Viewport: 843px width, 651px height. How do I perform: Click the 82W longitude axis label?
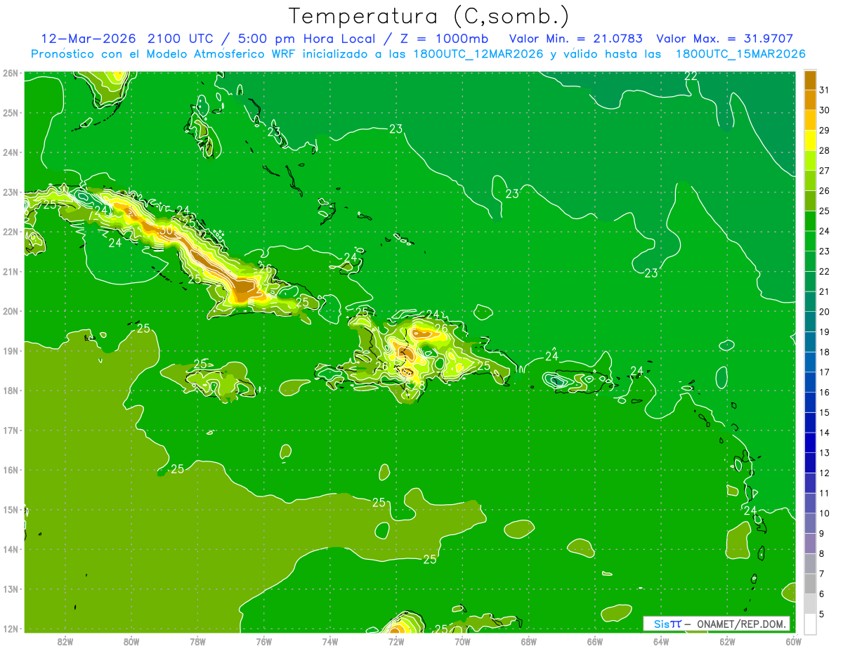[65, 642]
